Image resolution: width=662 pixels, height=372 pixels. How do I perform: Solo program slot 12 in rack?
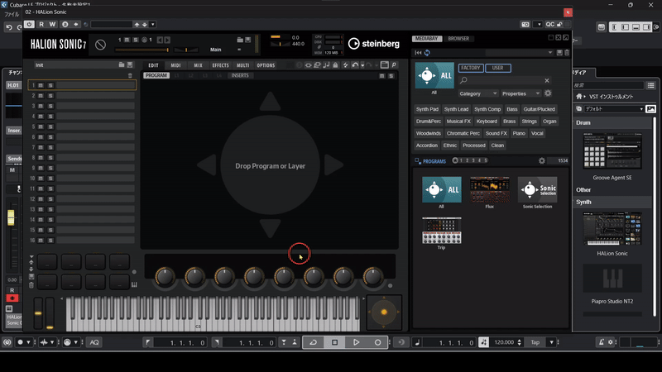tap(50, 199)
